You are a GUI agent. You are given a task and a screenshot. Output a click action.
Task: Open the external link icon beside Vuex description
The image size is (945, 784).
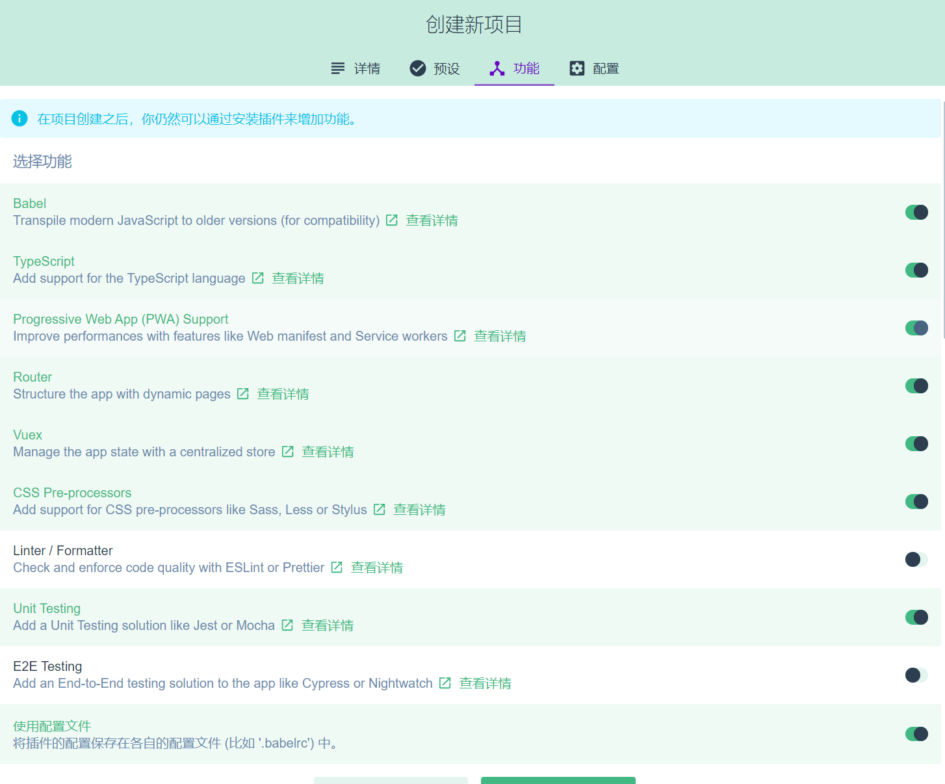coord(287,451)
